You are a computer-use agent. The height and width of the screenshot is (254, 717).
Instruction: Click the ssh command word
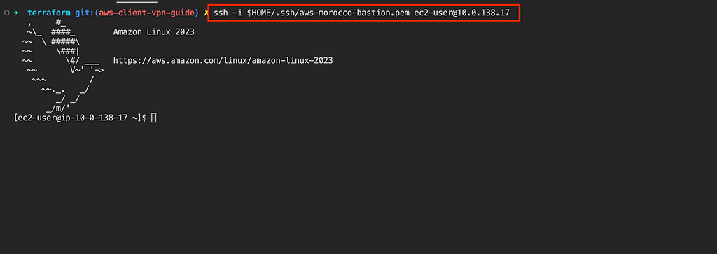tap(221, 13)
